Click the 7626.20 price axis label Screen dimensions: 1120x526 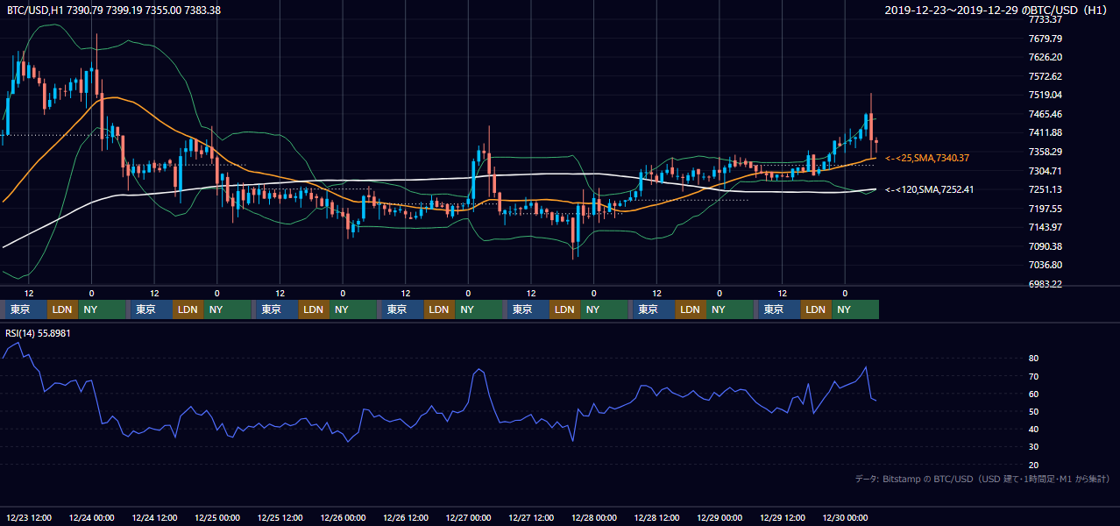1045,57
